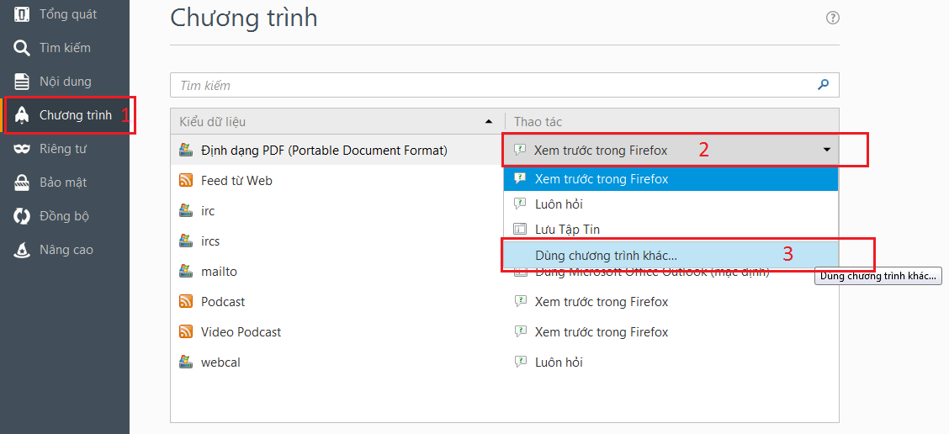Pick highlighted Xem trước trong Firefox option
This screenshot has width=949, height=434.
pos(601,178)
